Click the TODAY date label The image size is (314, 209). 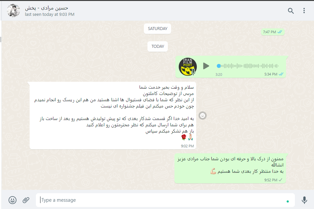158,46
